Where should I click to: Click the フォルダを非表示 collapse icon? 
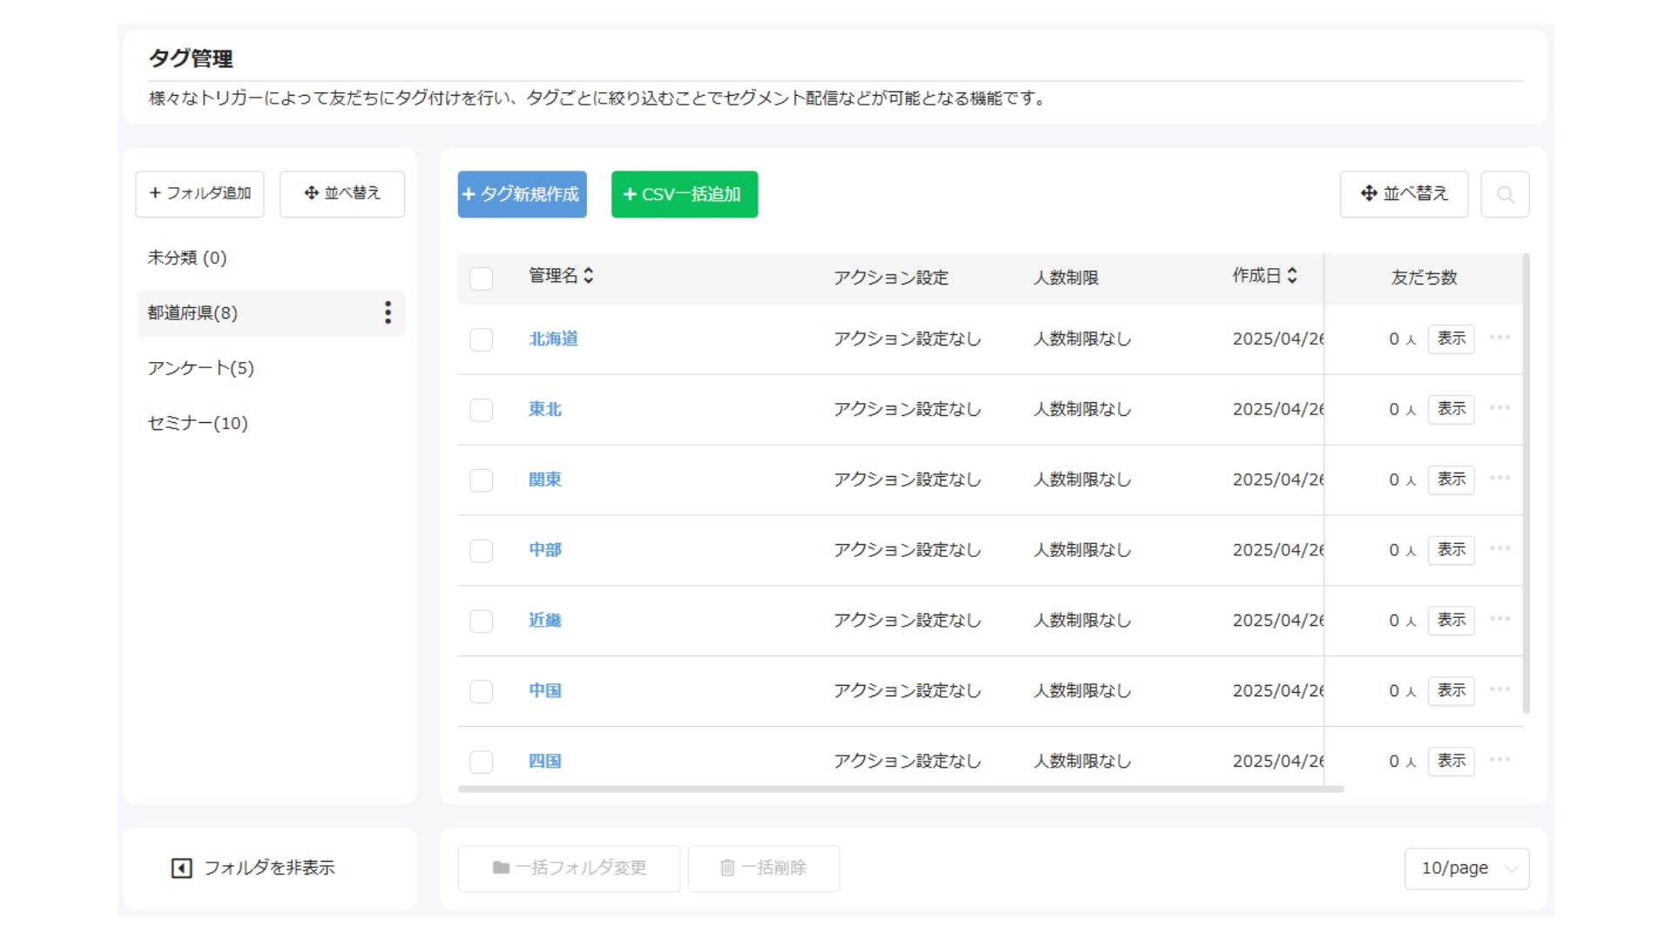pyautogui.click(x=181, y=868)
